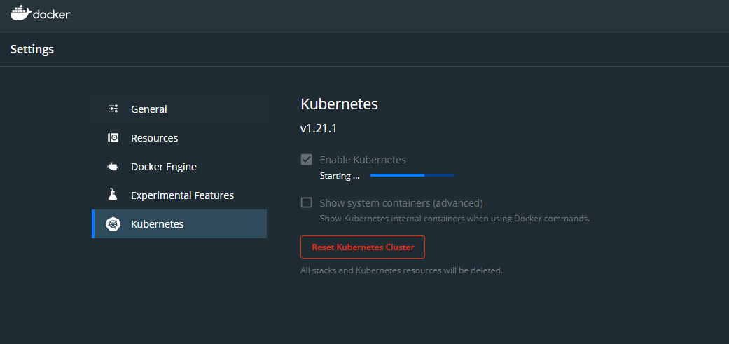Go to Docker Engine settings

179,167
